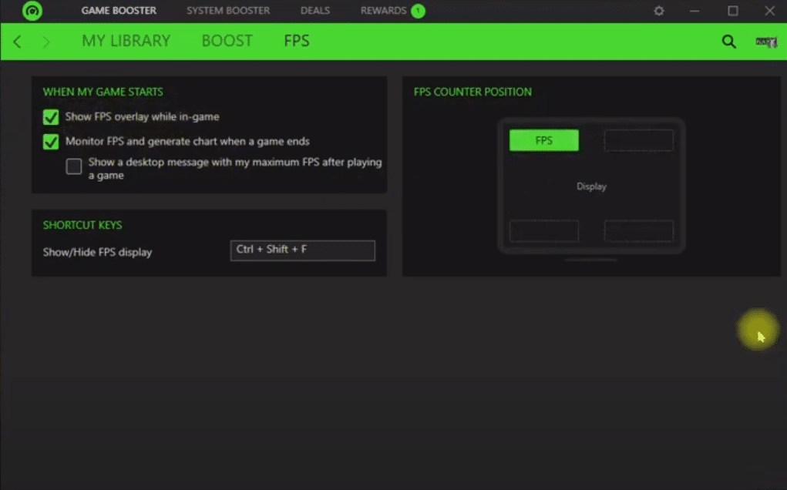This screenshot has width=787, height=490.
Task: Set FPS counter position to bottom-left
Action: (x=544, y=231)
